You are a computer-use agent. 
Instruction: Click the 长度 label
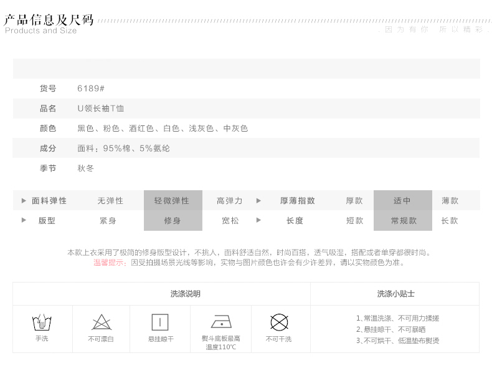295,221
